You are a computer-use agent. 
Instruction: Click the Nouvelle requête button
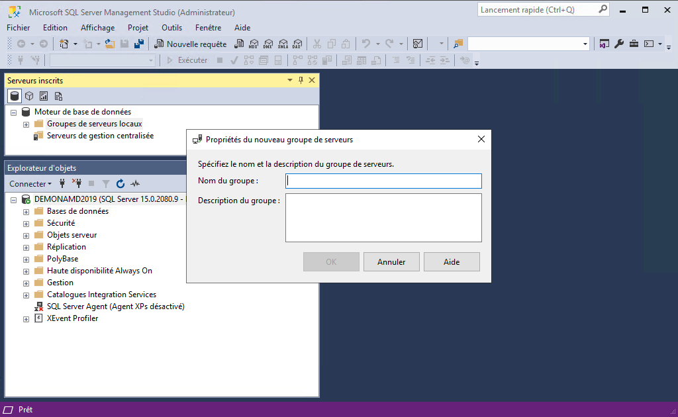191,44
